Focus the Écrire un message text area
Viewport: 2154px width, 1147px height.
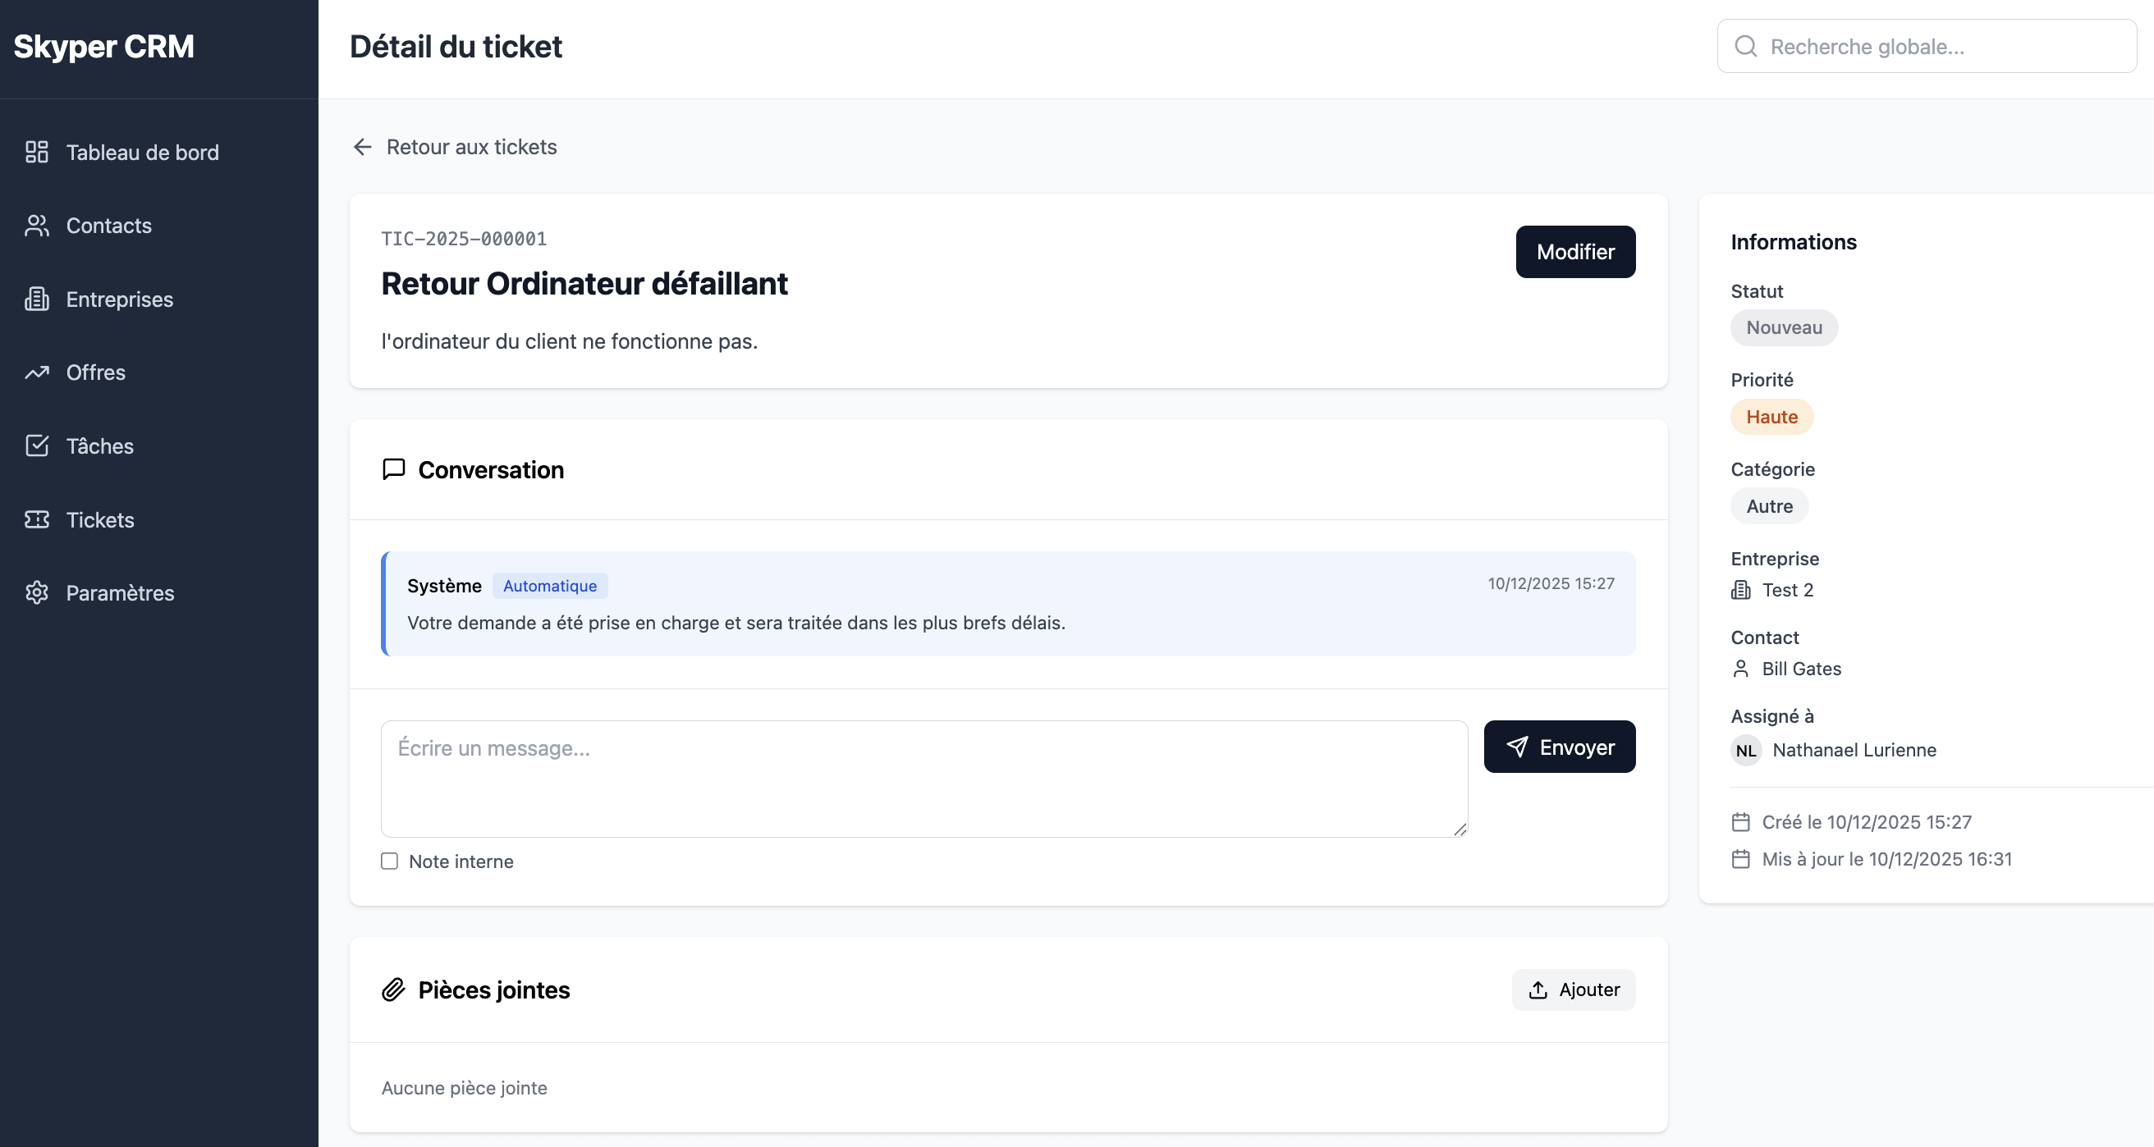coord(923,779)
